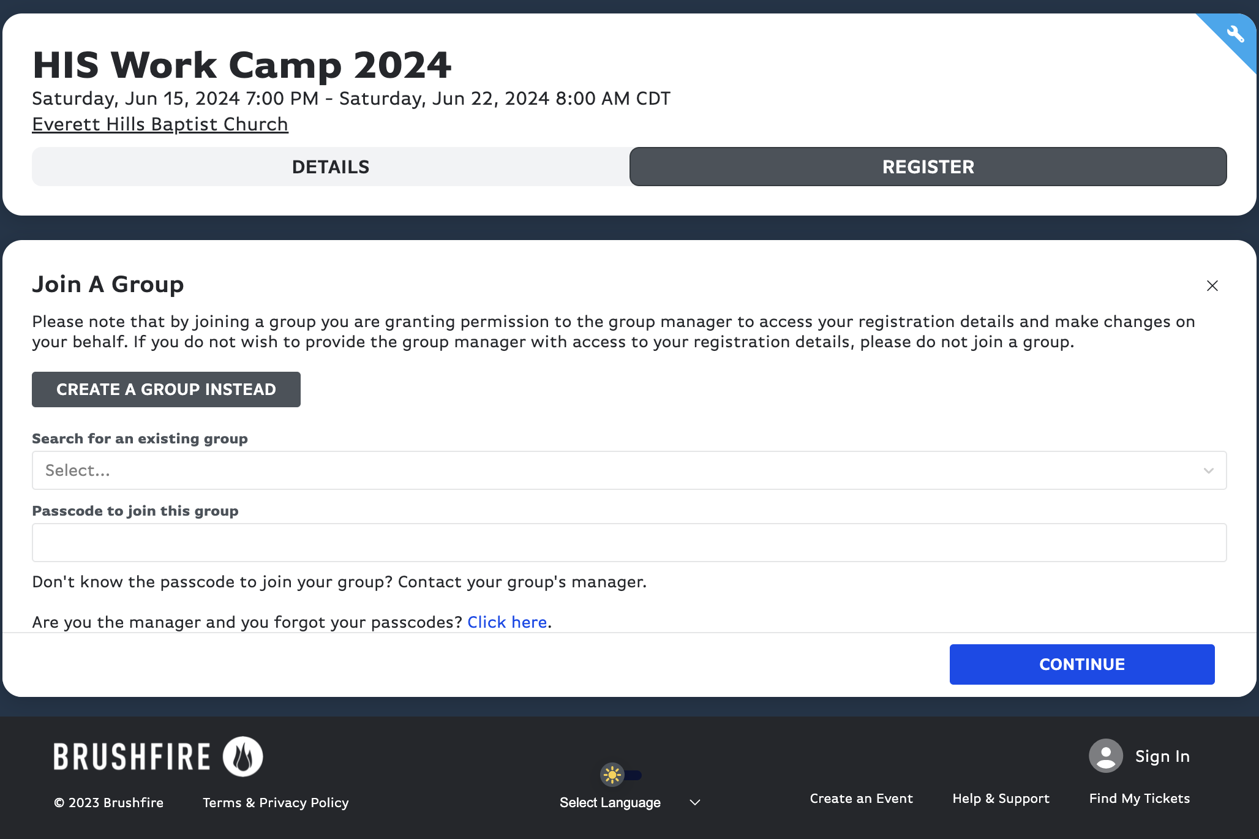Screen dimensions: 1259x839
Task: Open the Select Language dropdown
Action: click(629, 802)
